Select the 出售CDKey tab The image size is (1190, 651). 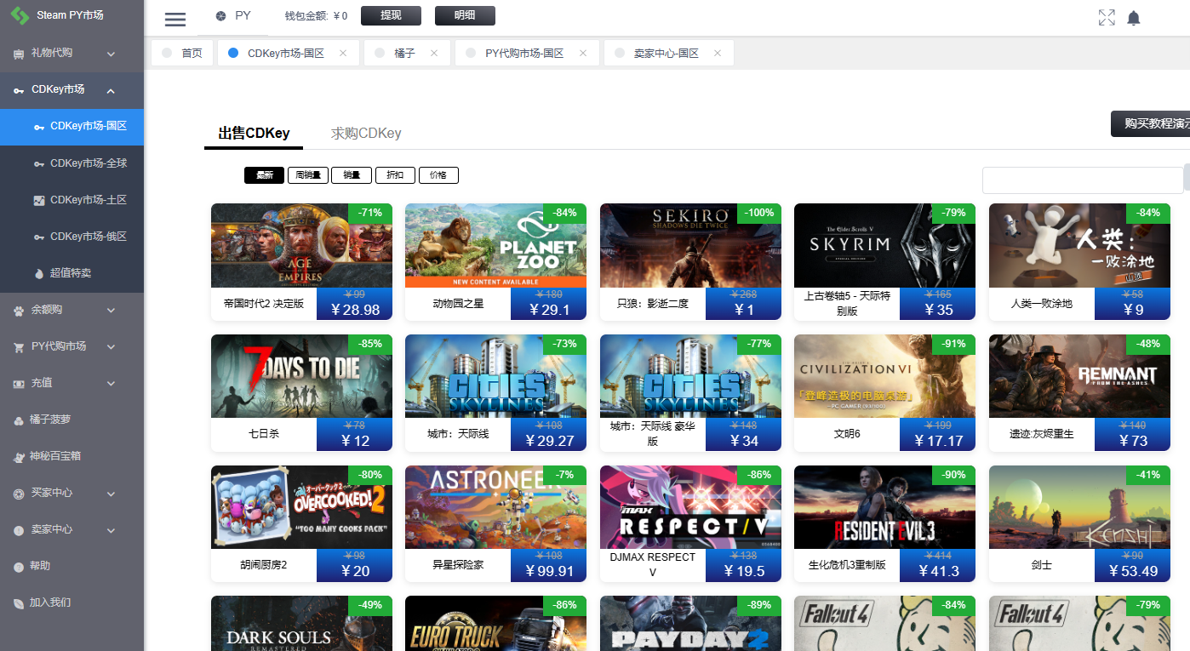254,133
